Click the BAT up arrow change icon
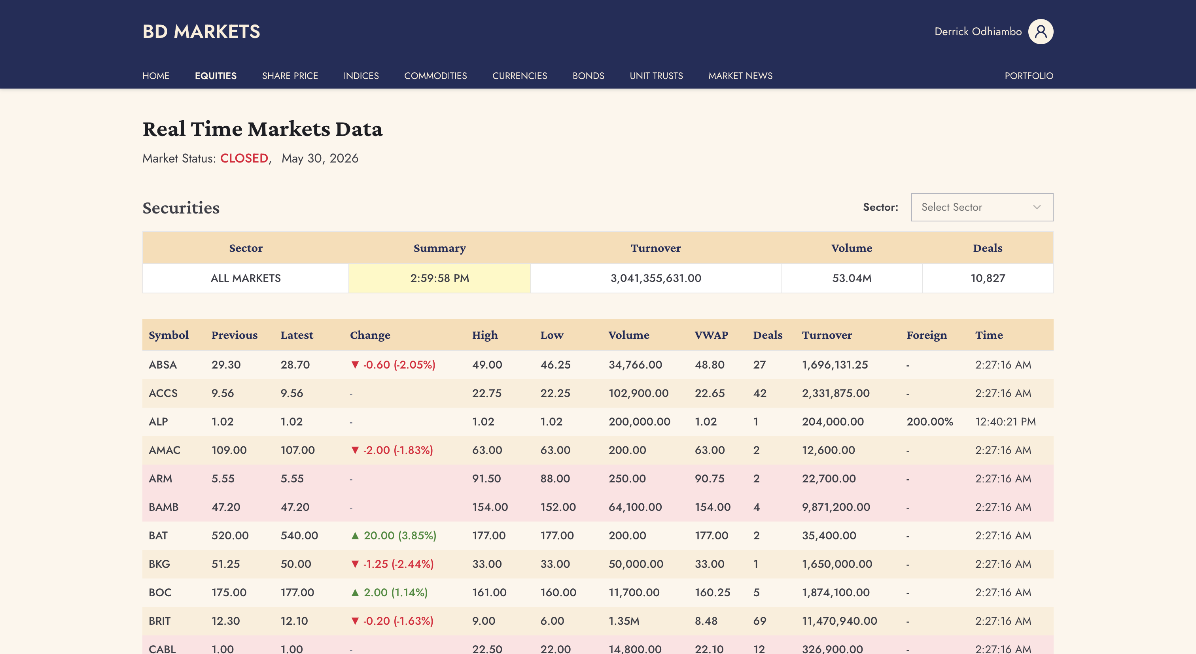This screenshot has width=1196, height=654. pos(355,536)
